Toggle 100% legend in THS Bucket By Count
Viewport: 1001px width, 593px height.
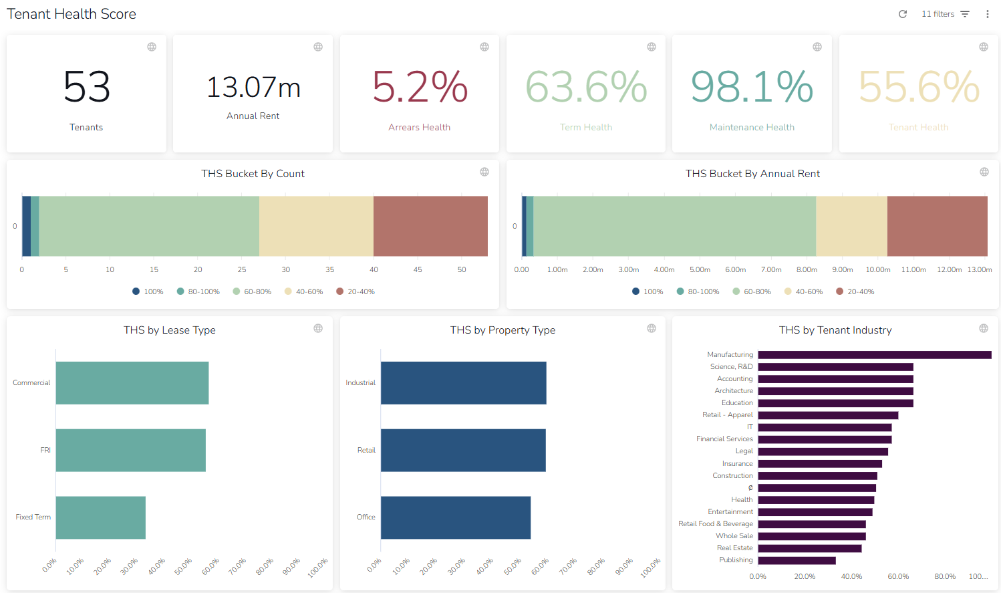click(148, 291)
